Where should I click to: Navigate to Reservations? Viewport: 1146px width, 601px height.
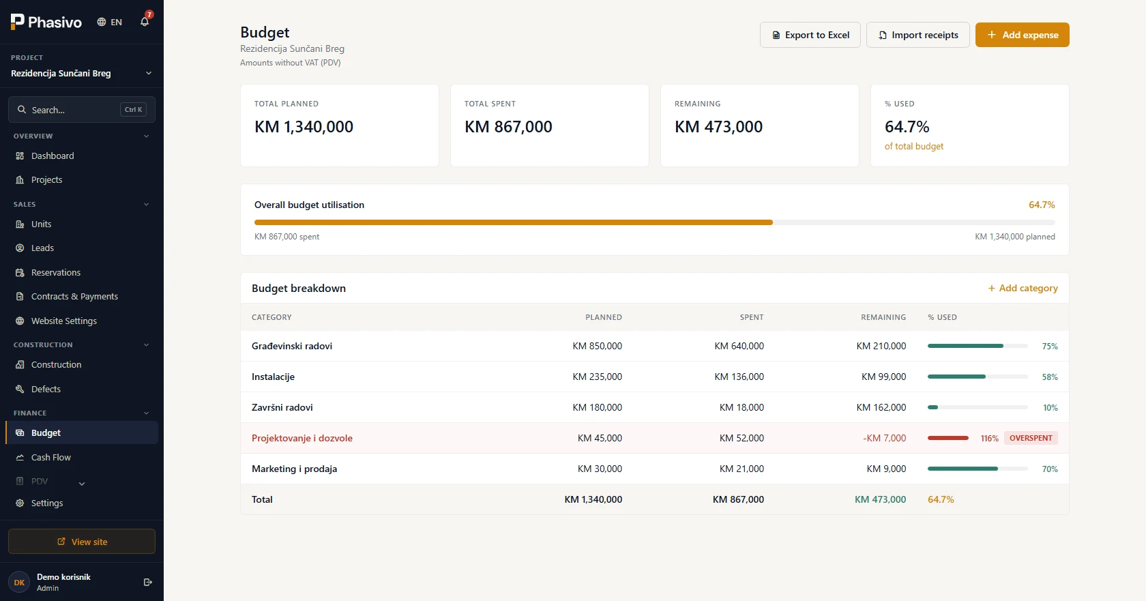82,273
